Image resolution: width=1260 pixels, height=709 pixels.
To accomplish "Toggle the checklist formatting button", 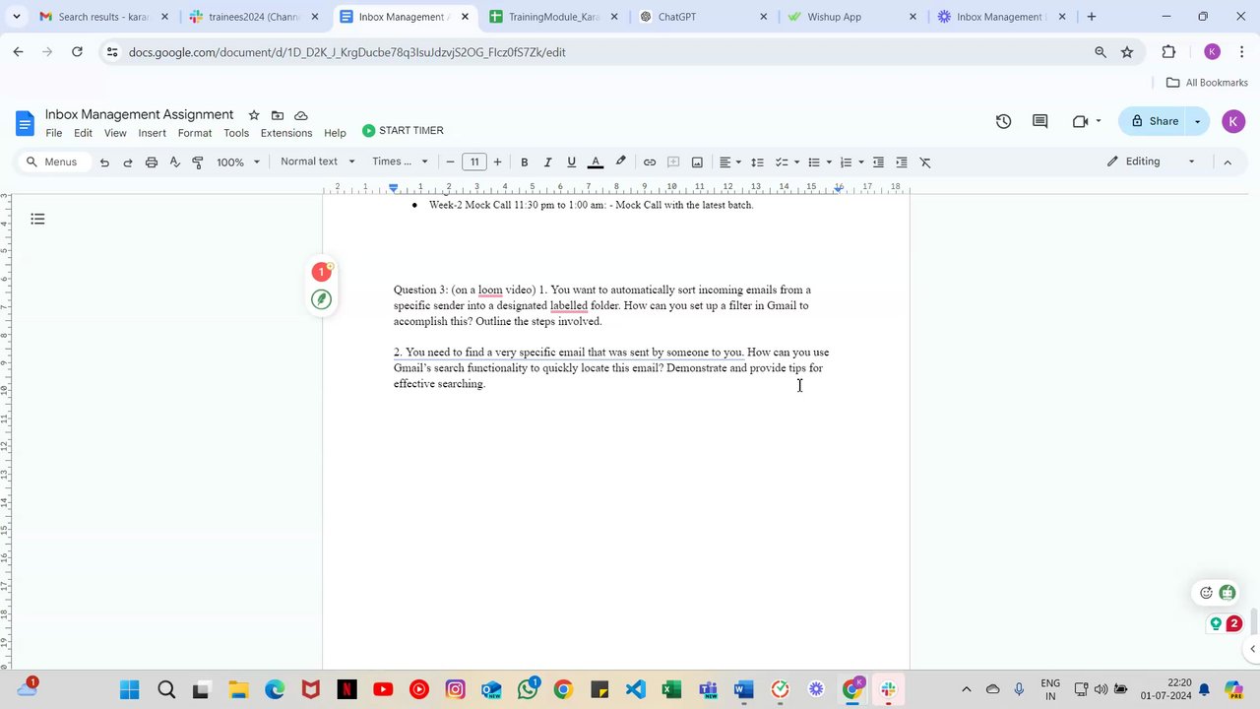I will click(x=782, y=162).
